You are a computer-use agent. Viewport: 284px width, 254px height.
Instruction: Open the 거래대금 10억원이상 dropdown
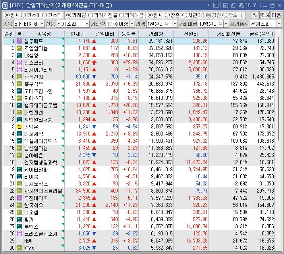(x=226, y=24)
